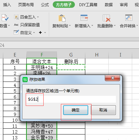
Task: Expand the 四舍五入 dropdown arrow
Action: coord(38,17)
